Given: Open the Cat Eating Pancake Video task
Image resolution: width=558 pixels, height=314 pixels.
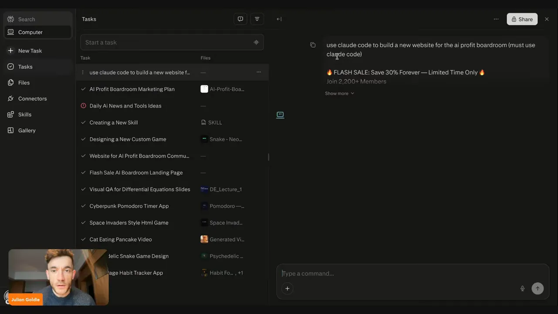Looking at the screenshot, I should 121,239.
